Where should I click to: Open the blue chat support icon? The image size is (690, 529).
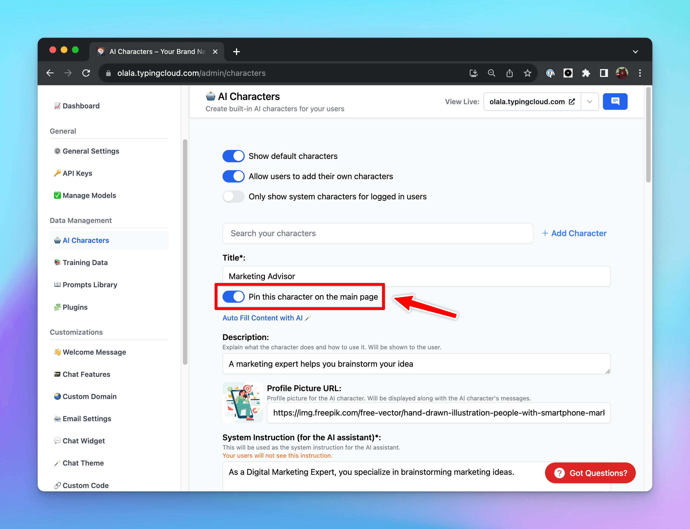tap(615, 101)
